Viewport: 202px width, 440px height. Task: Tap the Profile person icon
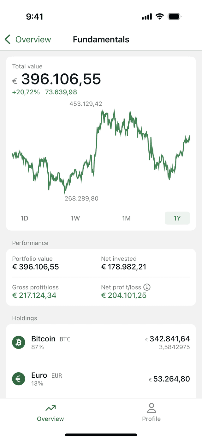tap(151, 408)
